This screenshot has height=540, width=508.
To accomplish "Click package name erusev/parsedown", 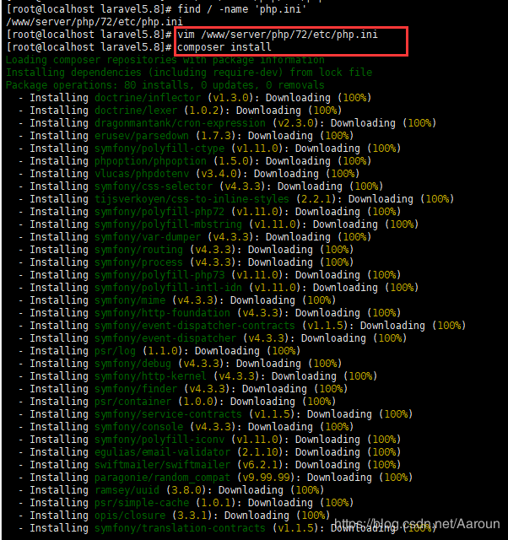I will [x=142, y=135].
